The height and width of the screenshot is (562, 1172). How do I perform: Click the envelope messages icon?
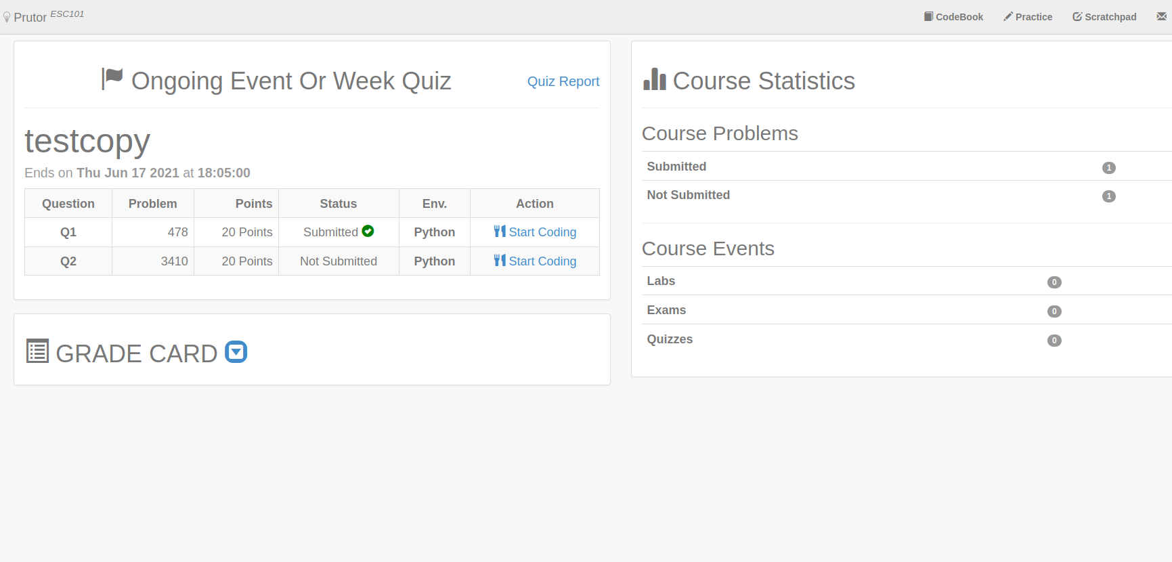pos(1161,16)
